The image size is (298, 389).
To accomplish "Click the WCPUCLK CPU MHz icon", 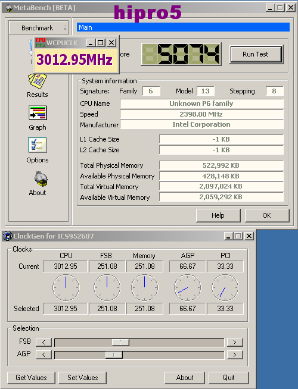I will (41, 43).
